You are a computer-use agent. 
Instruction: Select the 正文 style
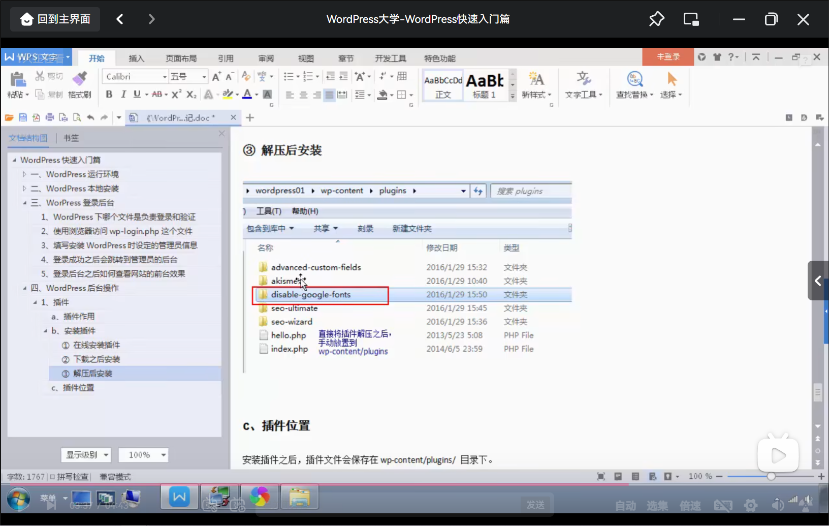click(443, 85)
